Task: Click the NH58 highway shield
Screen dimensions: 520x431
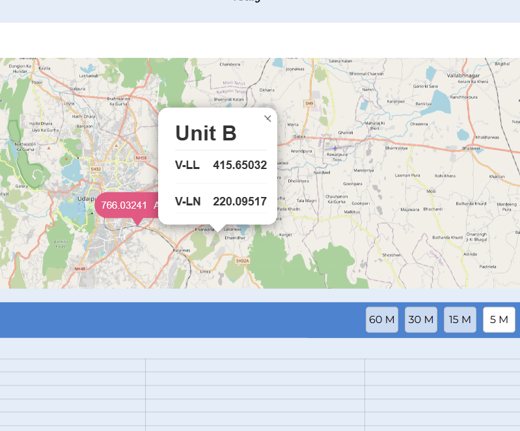Action: (141, 158)
